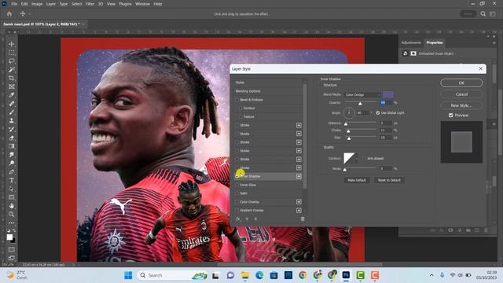Select the Lasso tool
The width and height of the screenshot is (503, 283).
[12, 61]
